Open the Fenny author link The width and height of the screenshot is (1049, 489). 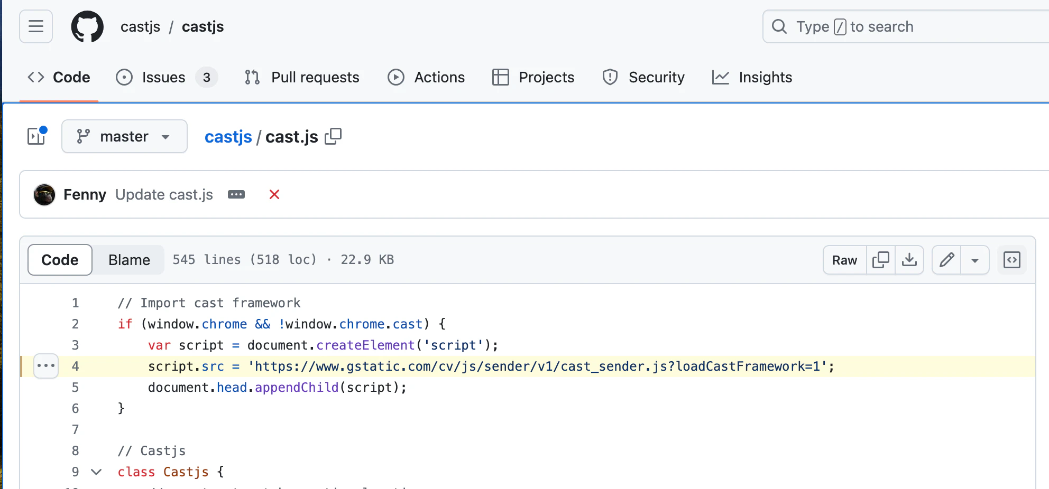85,194
